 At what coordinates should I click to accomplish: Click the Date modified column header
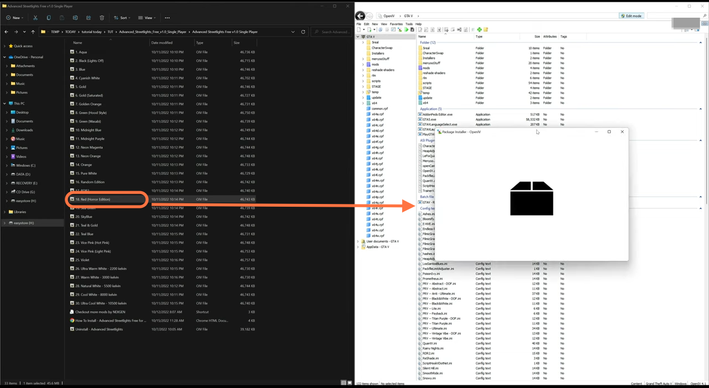point(162,43)
